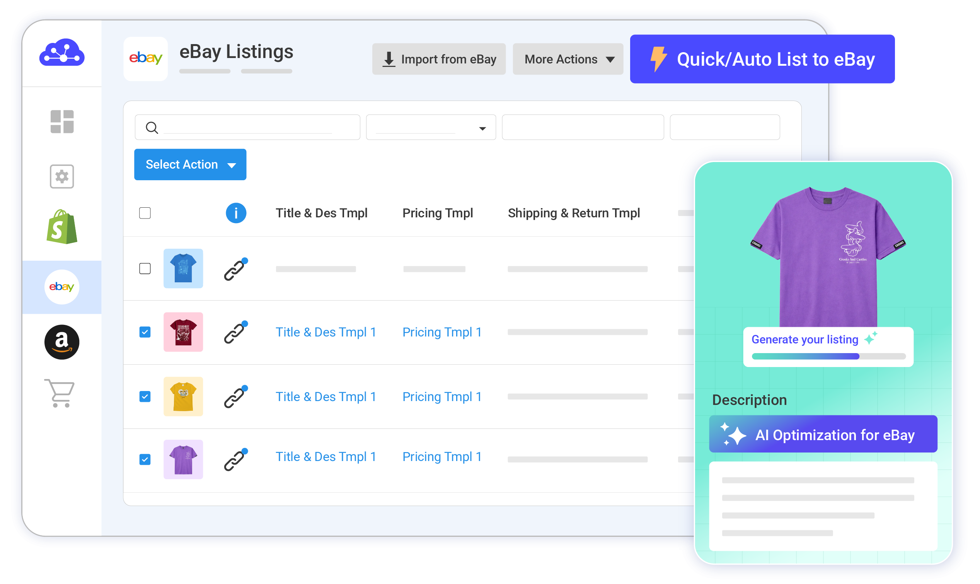Click the third empty filter field

click(584, 128)
